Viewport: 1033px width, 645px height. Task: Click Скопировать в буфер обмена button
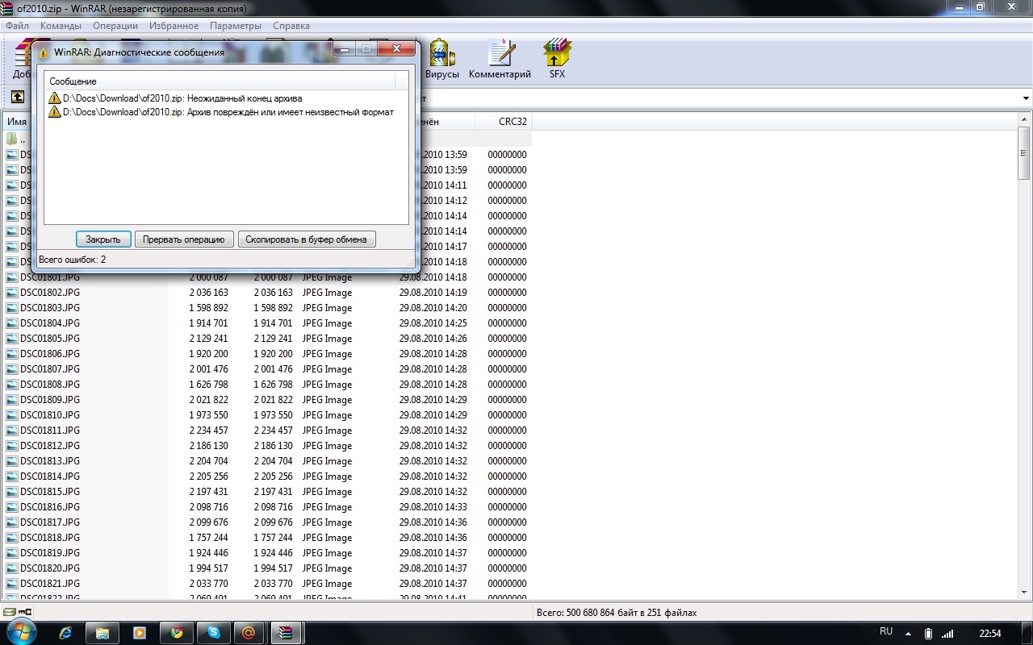pyautogui.click(x=307, y=239)
